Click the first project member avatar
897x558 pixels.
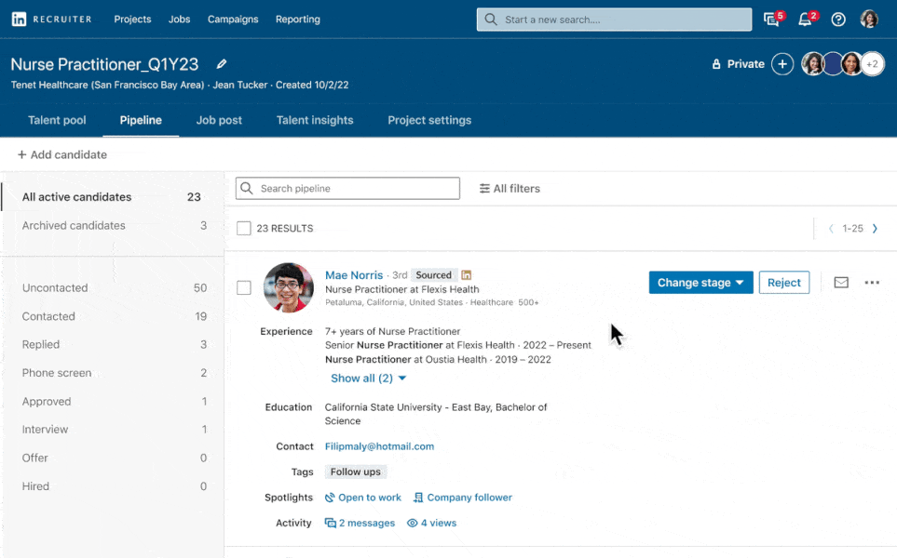(812, 64)
